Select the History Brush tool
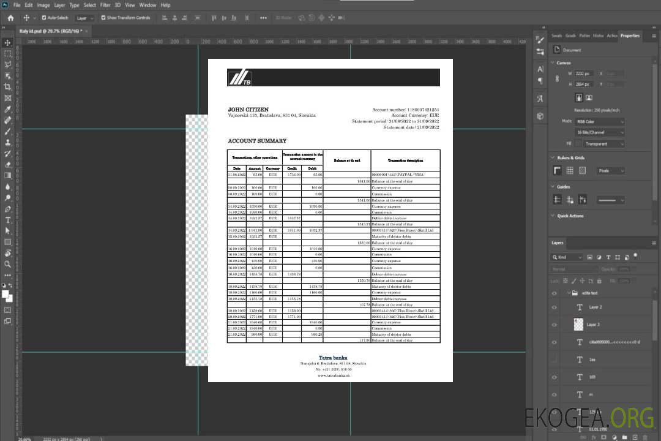This screenshot has height=441, width=661. [x=7, y=154]
